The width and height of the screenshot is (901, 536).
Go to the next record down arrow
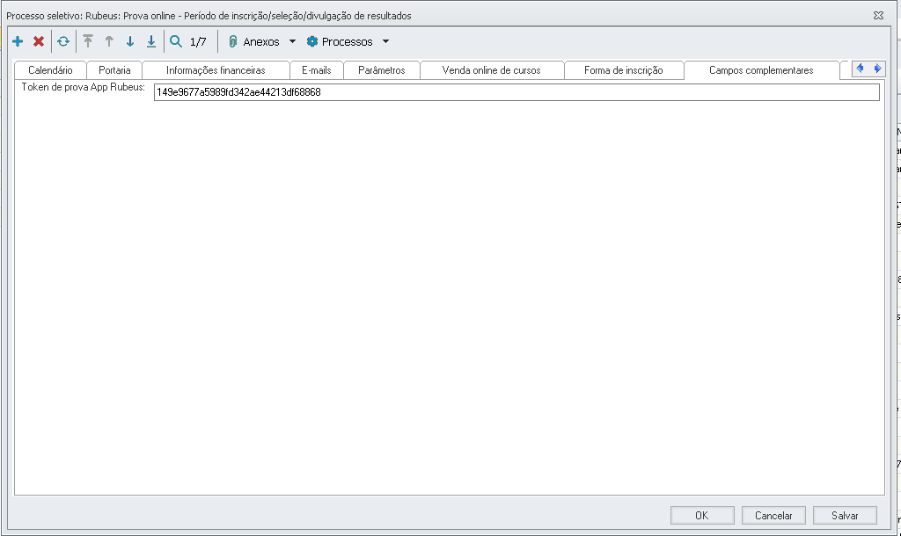pyautogui.click(x=130, y=41)
